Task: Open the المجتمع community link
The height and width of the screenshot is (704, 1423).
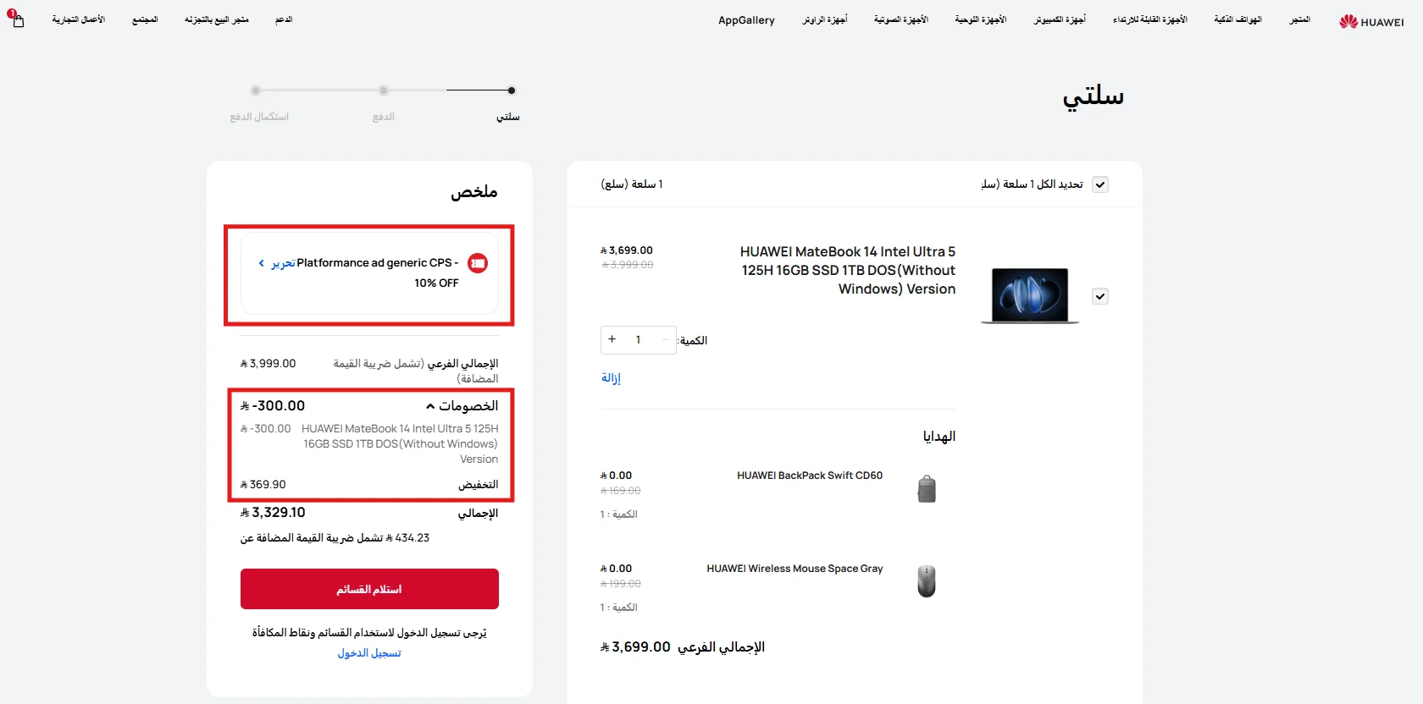Action: pyautogui.click(x=145, y=19)
